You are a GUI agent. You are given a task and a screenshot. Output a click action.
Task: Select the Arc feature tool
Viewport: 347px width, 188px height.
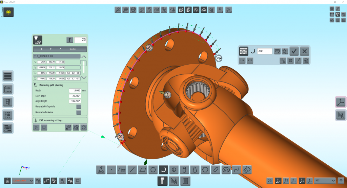pos(163,170)
